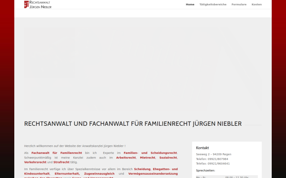Open the Mietrecht link
The height and width of the screenshot is (178, 286).
148,158
